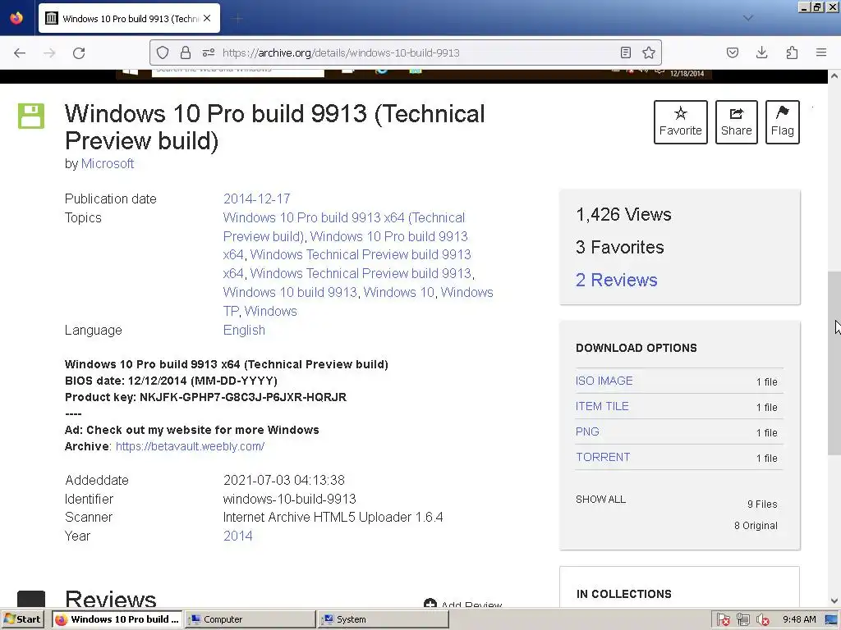
Task: Open Firefox hamburger application menu
Action: 821,52
